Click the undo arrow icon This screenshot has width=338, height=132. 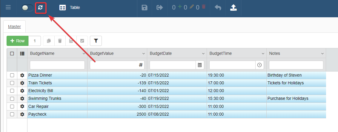[218, 8]
